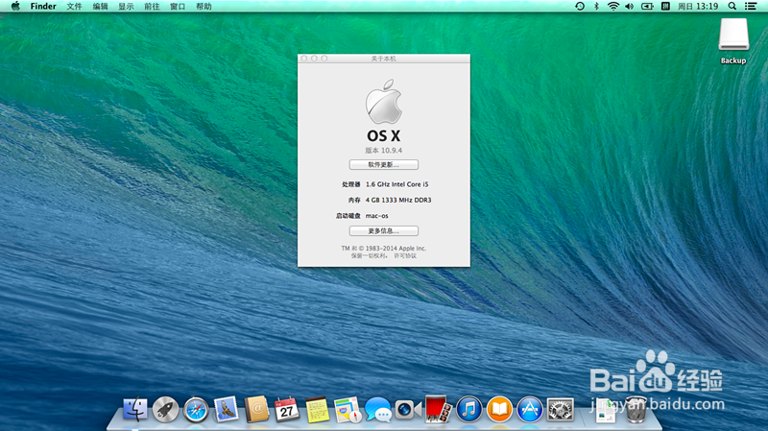Click version text 版本 10.9.4
Screen dimensions: 768x431
[x=383, y=151]
